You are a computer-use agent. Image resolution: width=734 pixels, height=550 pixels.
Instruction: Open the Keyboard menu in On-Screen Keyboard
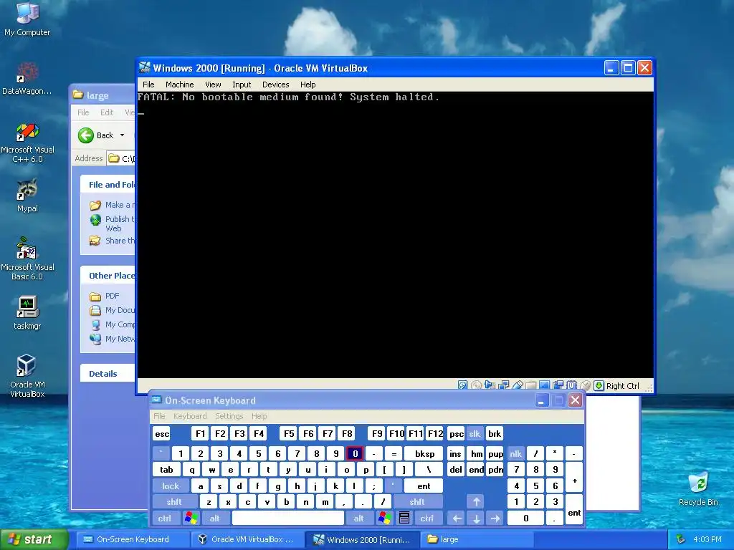190,416
